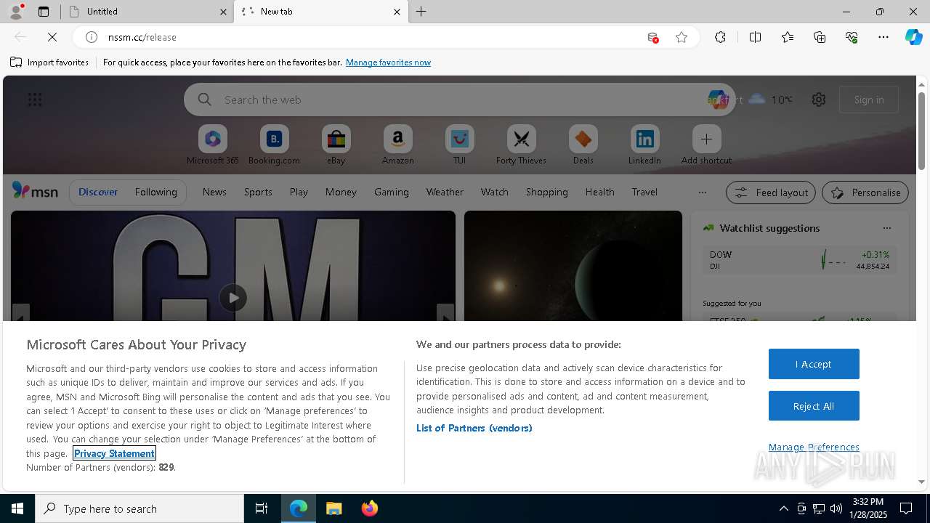Click the Sign in button

point(869,100)
